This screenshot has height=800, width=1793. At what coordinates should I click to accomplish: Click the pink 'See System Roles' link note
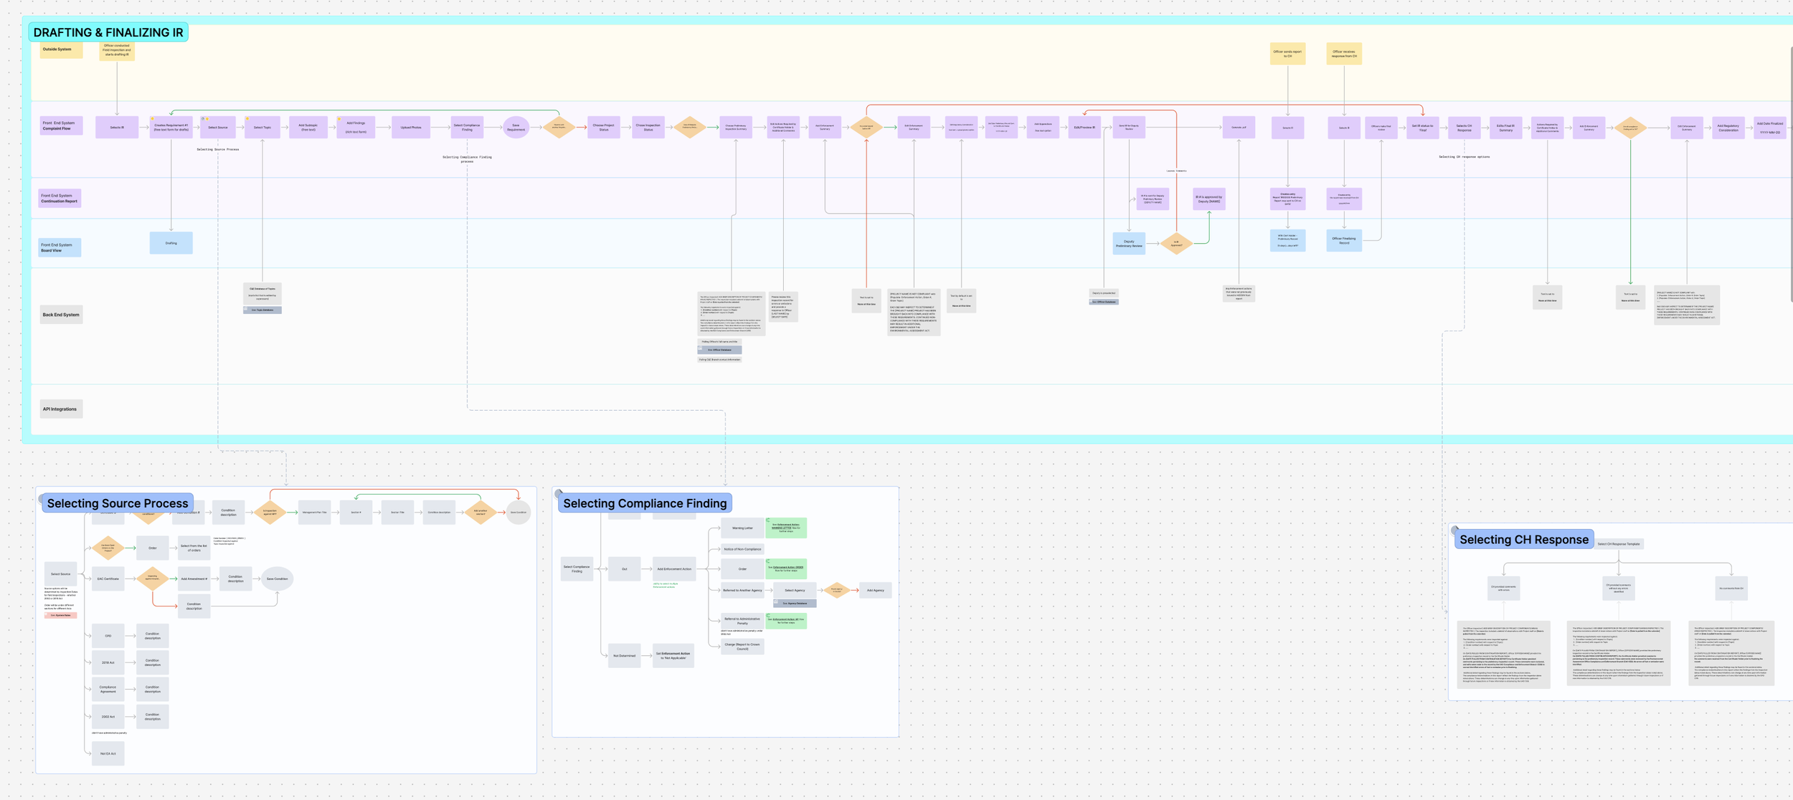61,615
